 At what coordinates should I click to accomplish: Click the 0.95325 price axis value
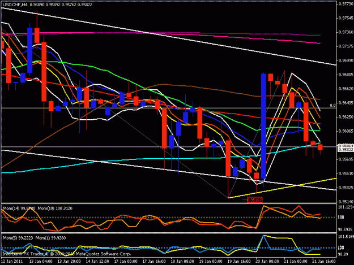coord(346,188)
